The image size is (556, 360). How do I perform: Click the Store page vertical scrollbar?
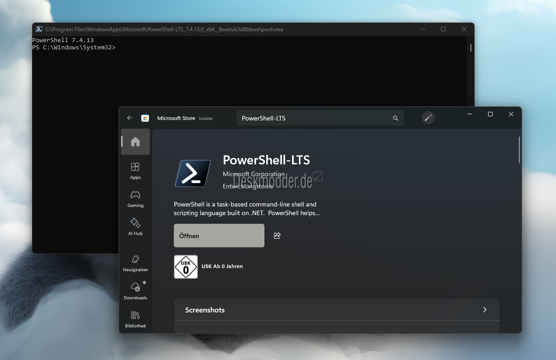click(519, 149)
